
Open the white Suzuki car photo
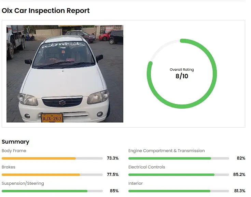pyautogui.click(x=65, y=74)
